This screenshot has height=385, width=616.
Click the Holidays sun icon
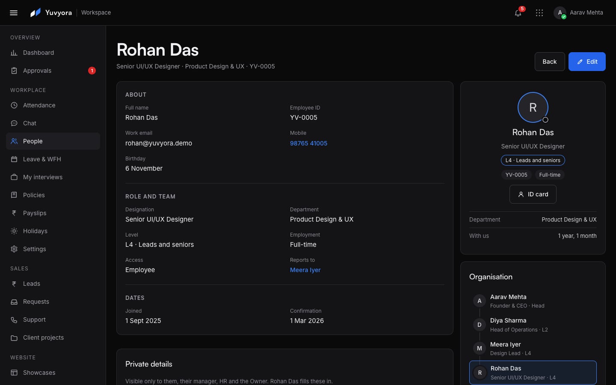point(14,231)
